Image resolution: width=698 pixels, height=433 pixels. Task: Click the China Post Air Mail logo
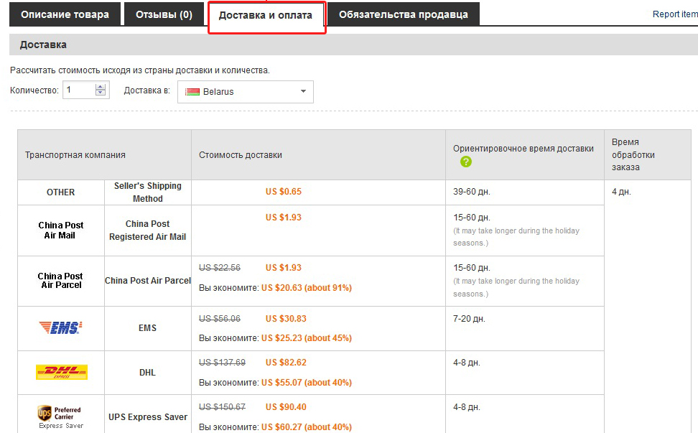60,230
